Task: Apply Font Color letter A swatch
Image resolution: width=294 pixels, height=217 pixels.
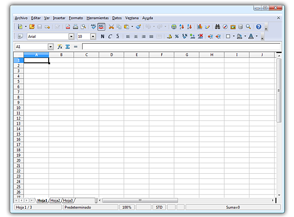Action: click(251, 36)
